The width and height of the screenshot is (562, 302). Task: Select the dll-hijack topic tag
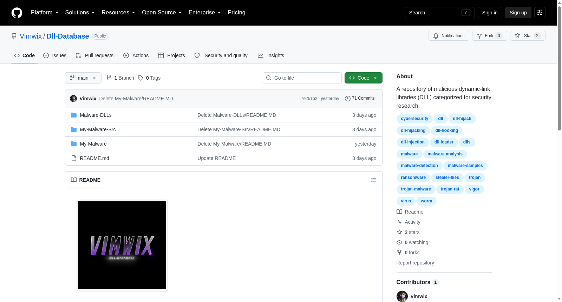point(462,119)
